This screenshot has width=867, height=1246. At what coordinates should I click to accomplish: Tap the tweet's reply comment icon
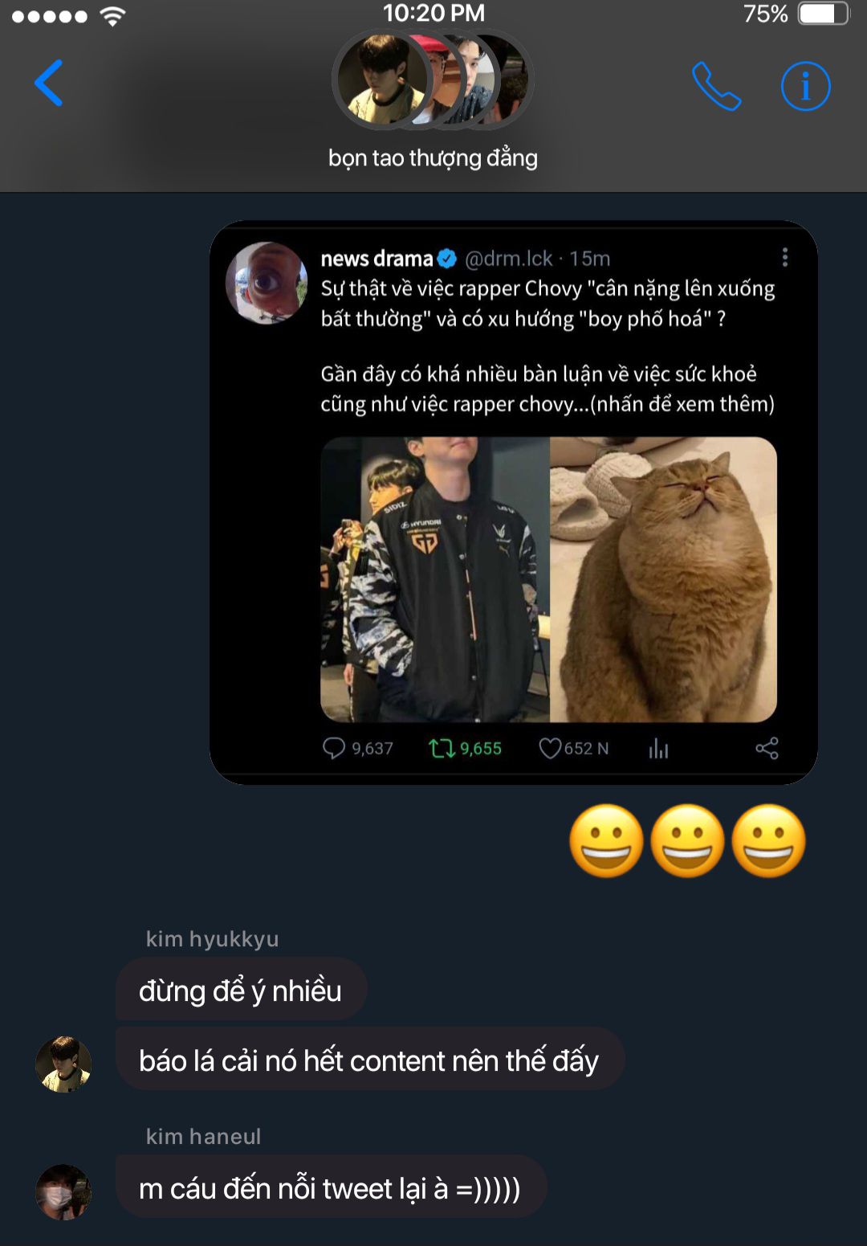pos(333,749)
